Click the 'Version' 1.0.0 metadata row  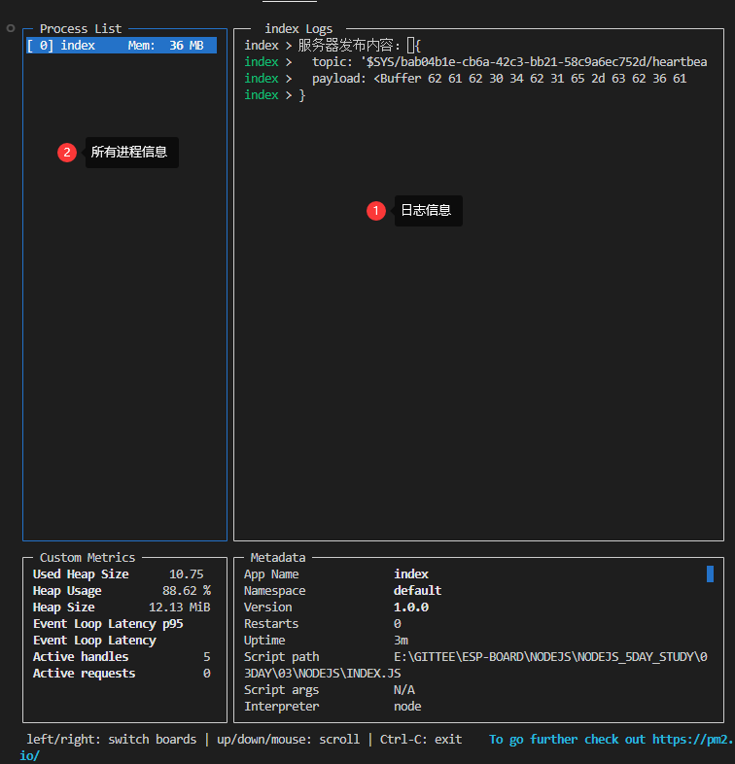(336, 608)
